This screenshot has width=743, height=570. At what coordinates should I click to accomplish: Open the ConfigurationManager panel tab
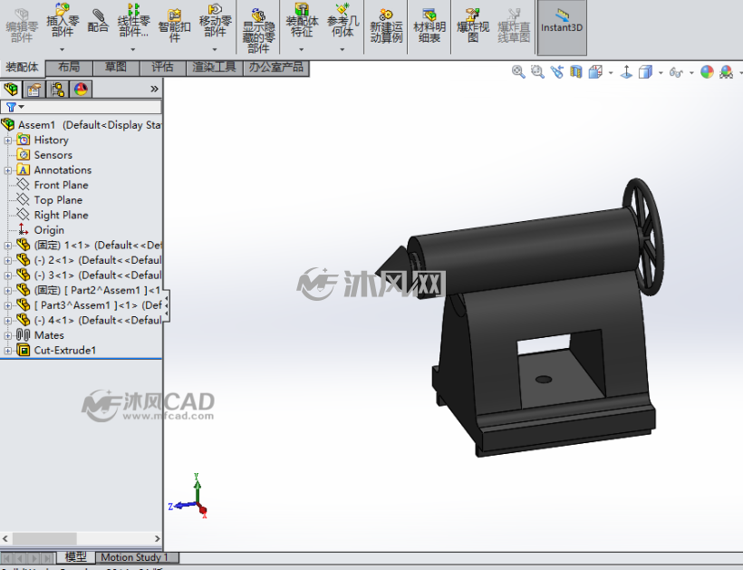coord(57,89)
